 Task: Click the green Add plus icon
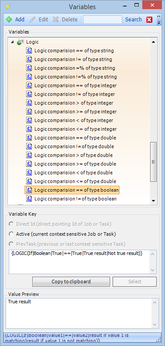click(9, 20)
